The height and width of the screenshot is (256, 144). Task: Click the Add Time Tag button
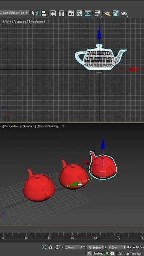[x=133, y=254]
